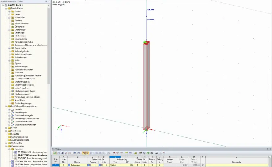Viewport: 272px width, 167px height.
Task: Click the crossed-out fx icon
Action: pyautogui.click(x=164, y=153)
